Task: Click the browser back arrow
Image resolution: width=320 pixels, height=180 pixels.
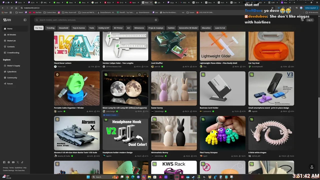Action: click(3, 8)
